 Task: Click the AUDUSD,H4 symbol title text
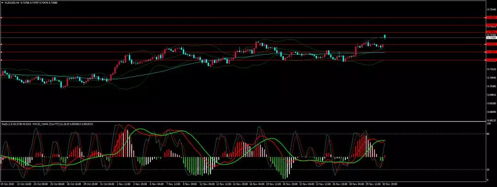click(12, 2)
